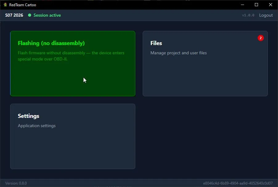
Task: Open the Files card
Action: (x=205, y=64)
